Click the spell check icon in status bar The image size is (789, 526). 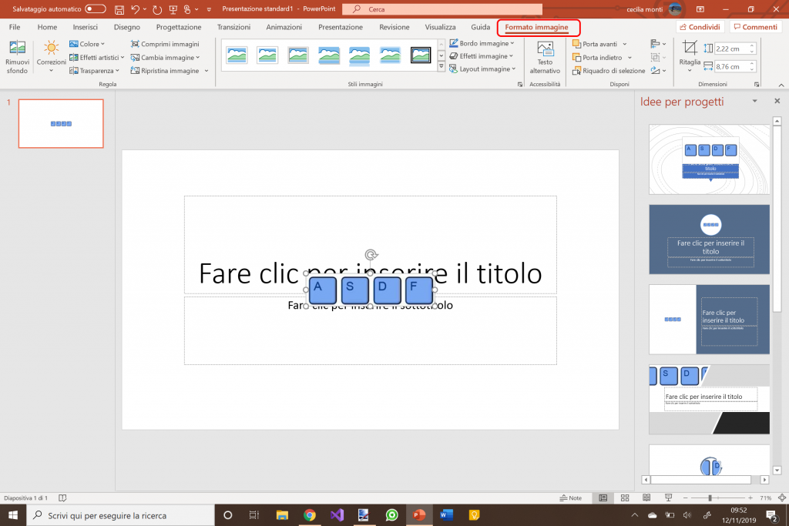(62, 498)
